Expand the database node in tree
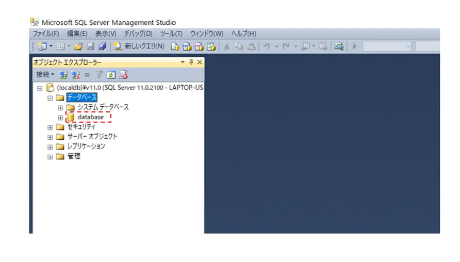This screenshot has height=262, width=460. (x=60, y=118)
